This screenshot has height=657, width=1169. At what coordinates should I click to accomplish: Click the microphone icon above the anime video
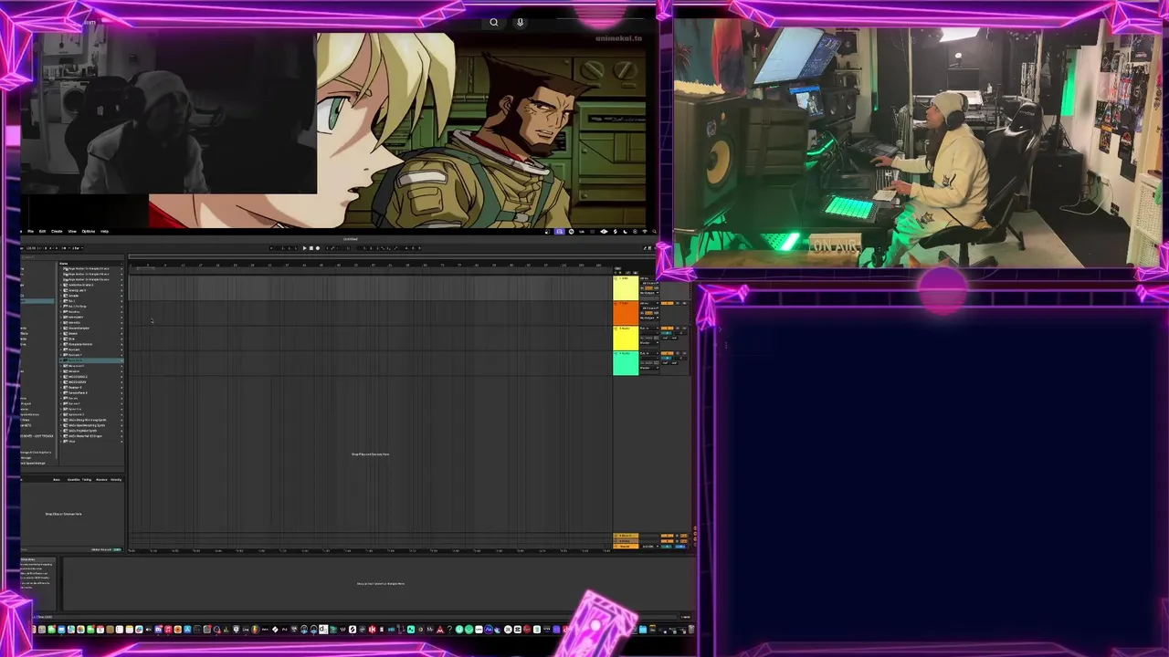click(520, 23)
